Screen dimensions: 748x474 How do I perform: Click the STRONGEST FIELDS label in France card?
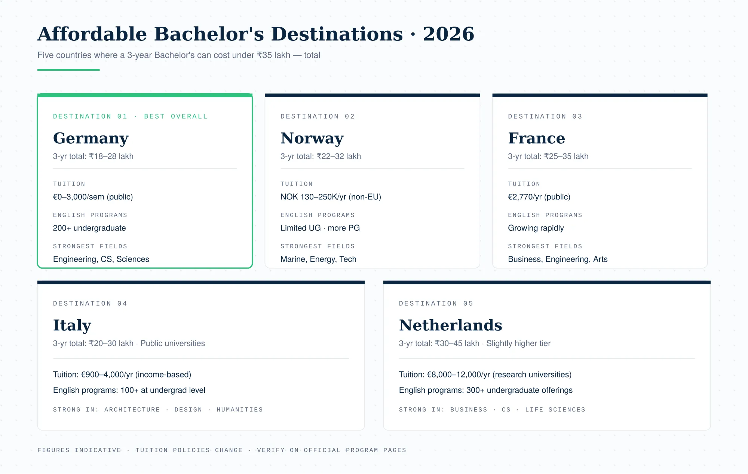pos(545,246)
